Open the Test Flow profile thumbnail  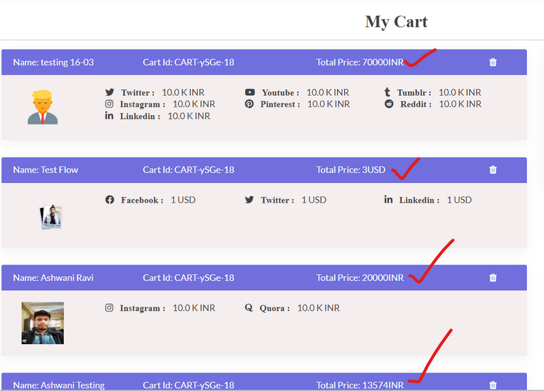pyautogui.click(x=51, y=217)
